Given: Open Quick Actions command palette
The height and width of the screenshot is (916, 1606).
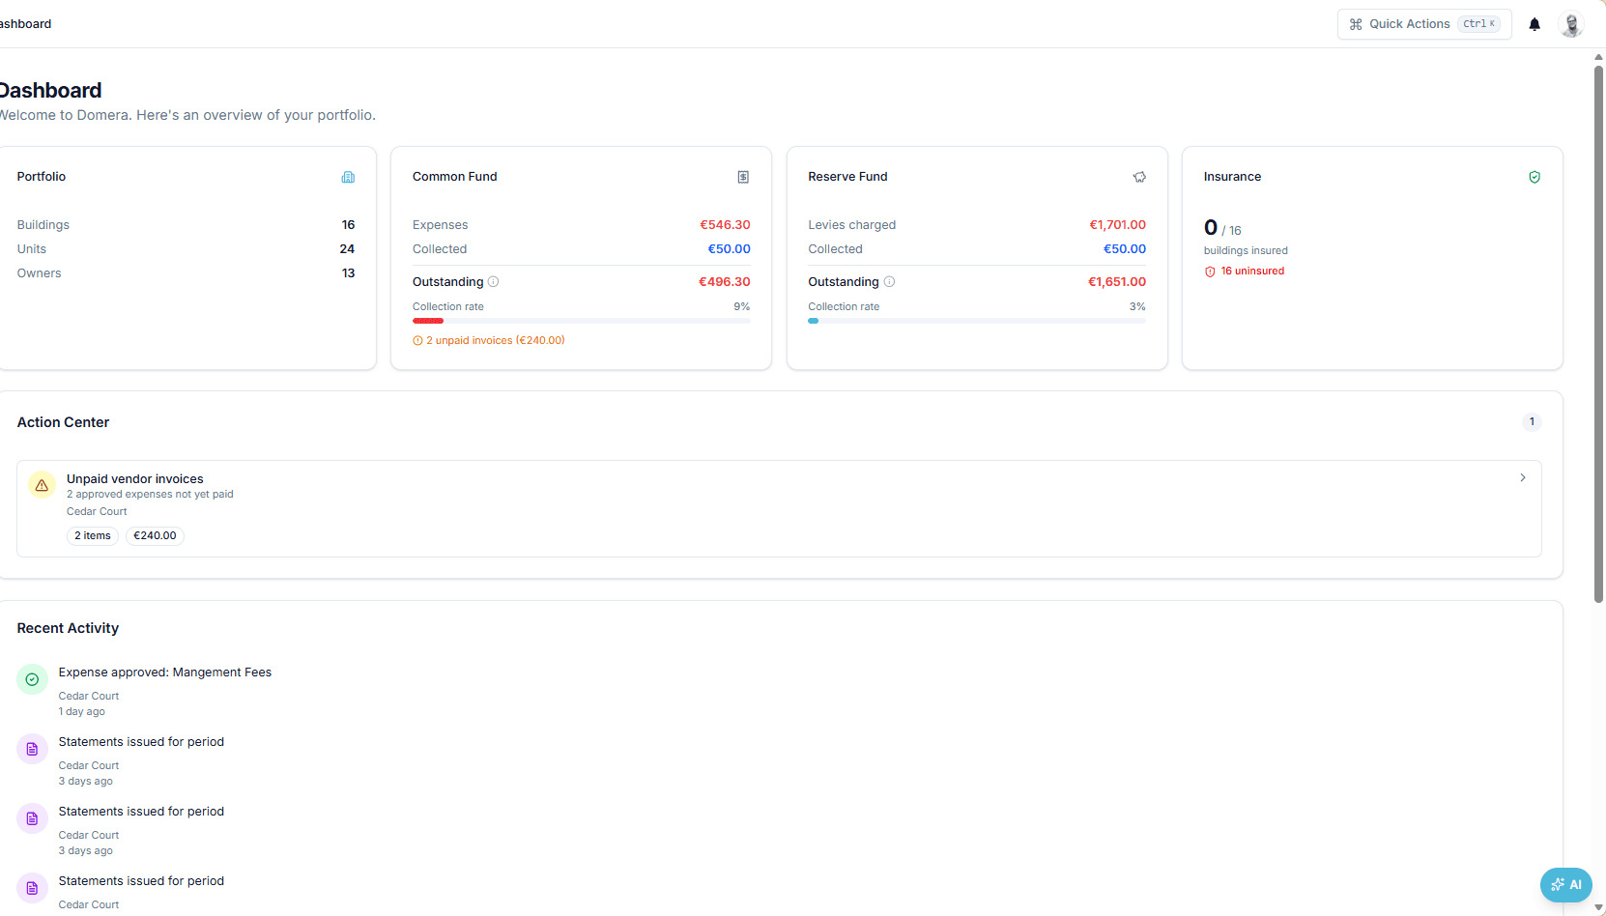Looking at the screenshot, I should (x=1424, y=24).
